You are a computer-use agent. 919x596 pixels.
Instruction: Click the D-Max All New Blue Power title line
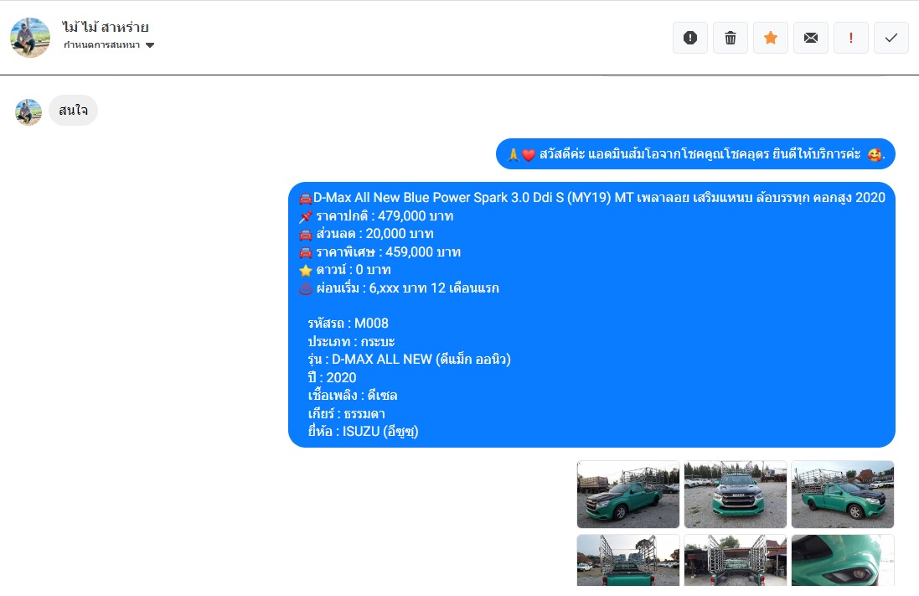[x=592, y=198]
